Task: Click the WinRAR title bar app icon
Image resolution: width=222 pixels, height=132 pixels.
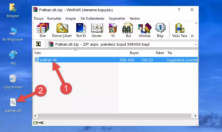Action: click(35, 10)
